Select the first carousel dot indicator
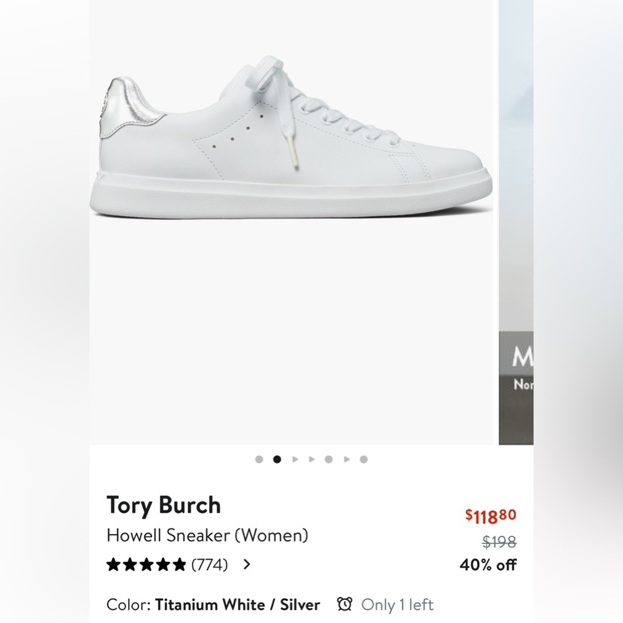Screen dimensions: 623x623 259,459
